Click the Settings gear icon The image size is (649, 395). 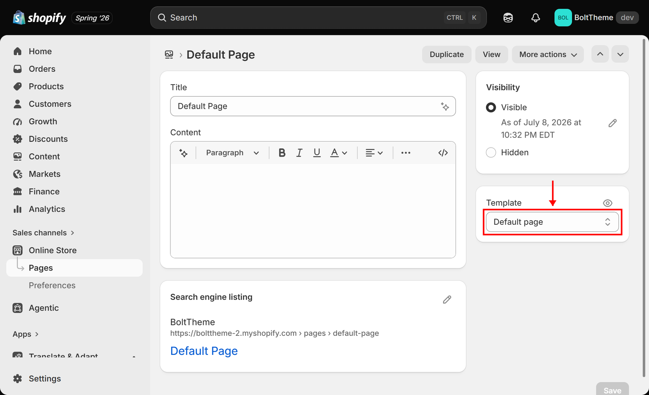17,379
